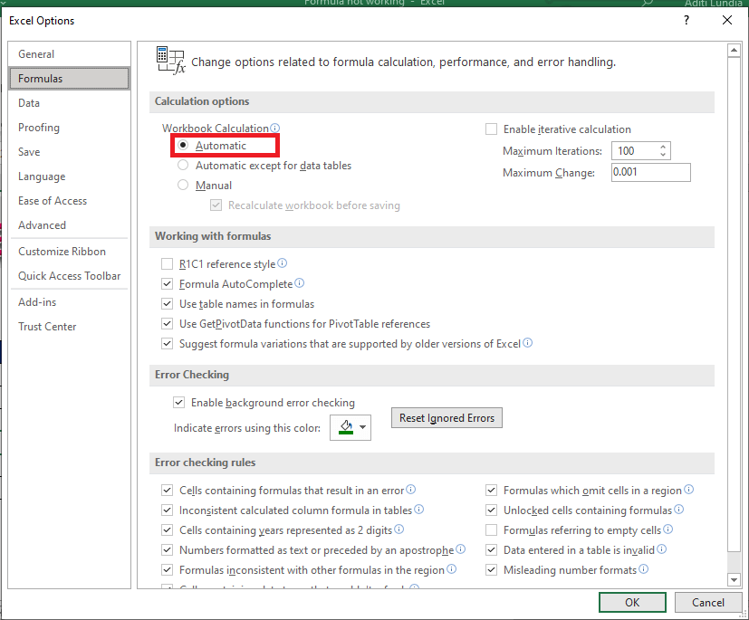Image resolution: width=749 pixels, height=620 pixels.
Task: Enable Formulas referring to empty cells rule
Action: coord(491,529)
